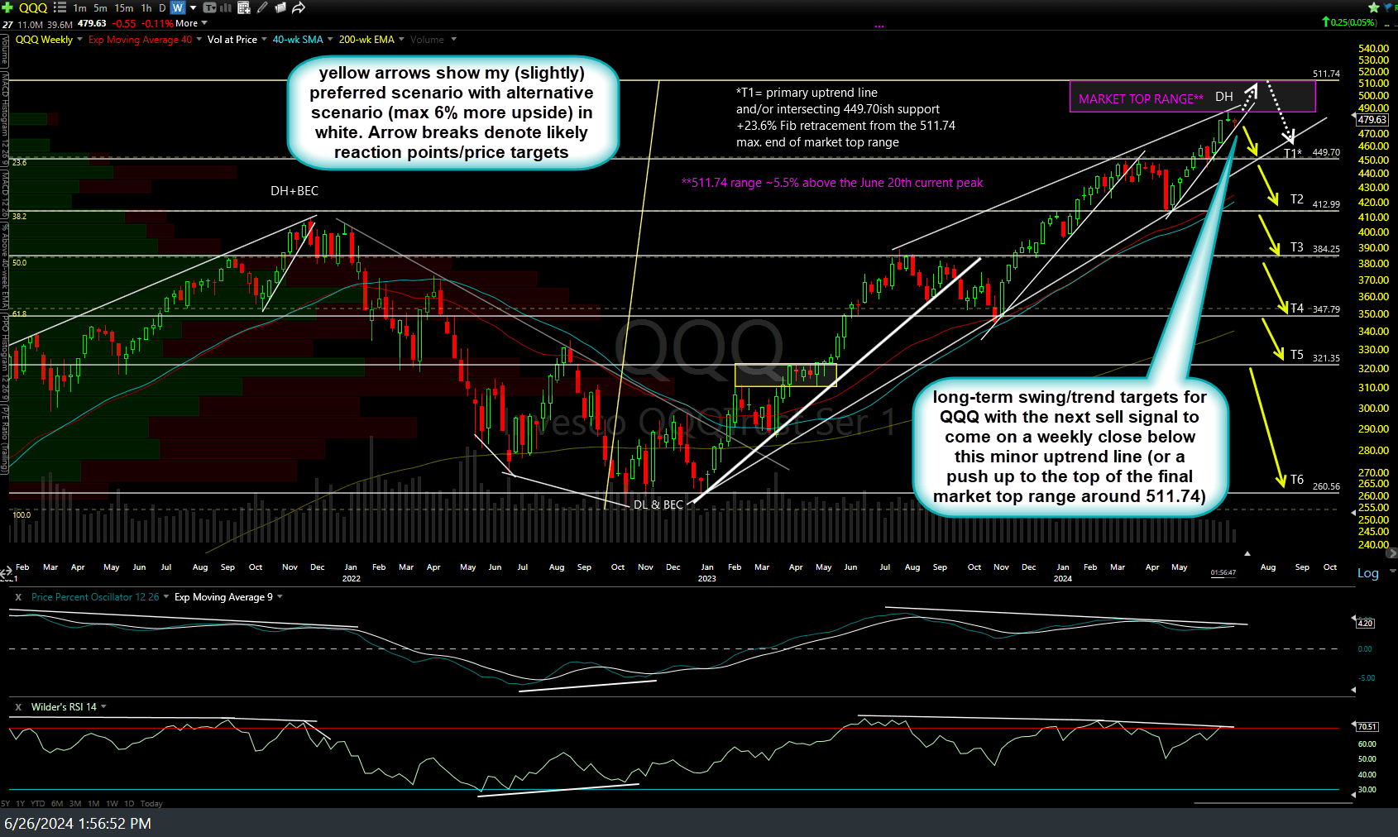Set chart range to 1D
Screen dimensions: 1398x837
tap(129, 804)
